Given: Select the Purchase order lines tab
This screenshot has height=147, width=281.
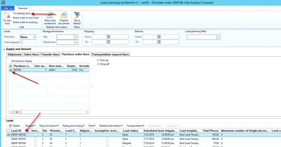Looking at the screenshot, I should [x=76, y=54].
